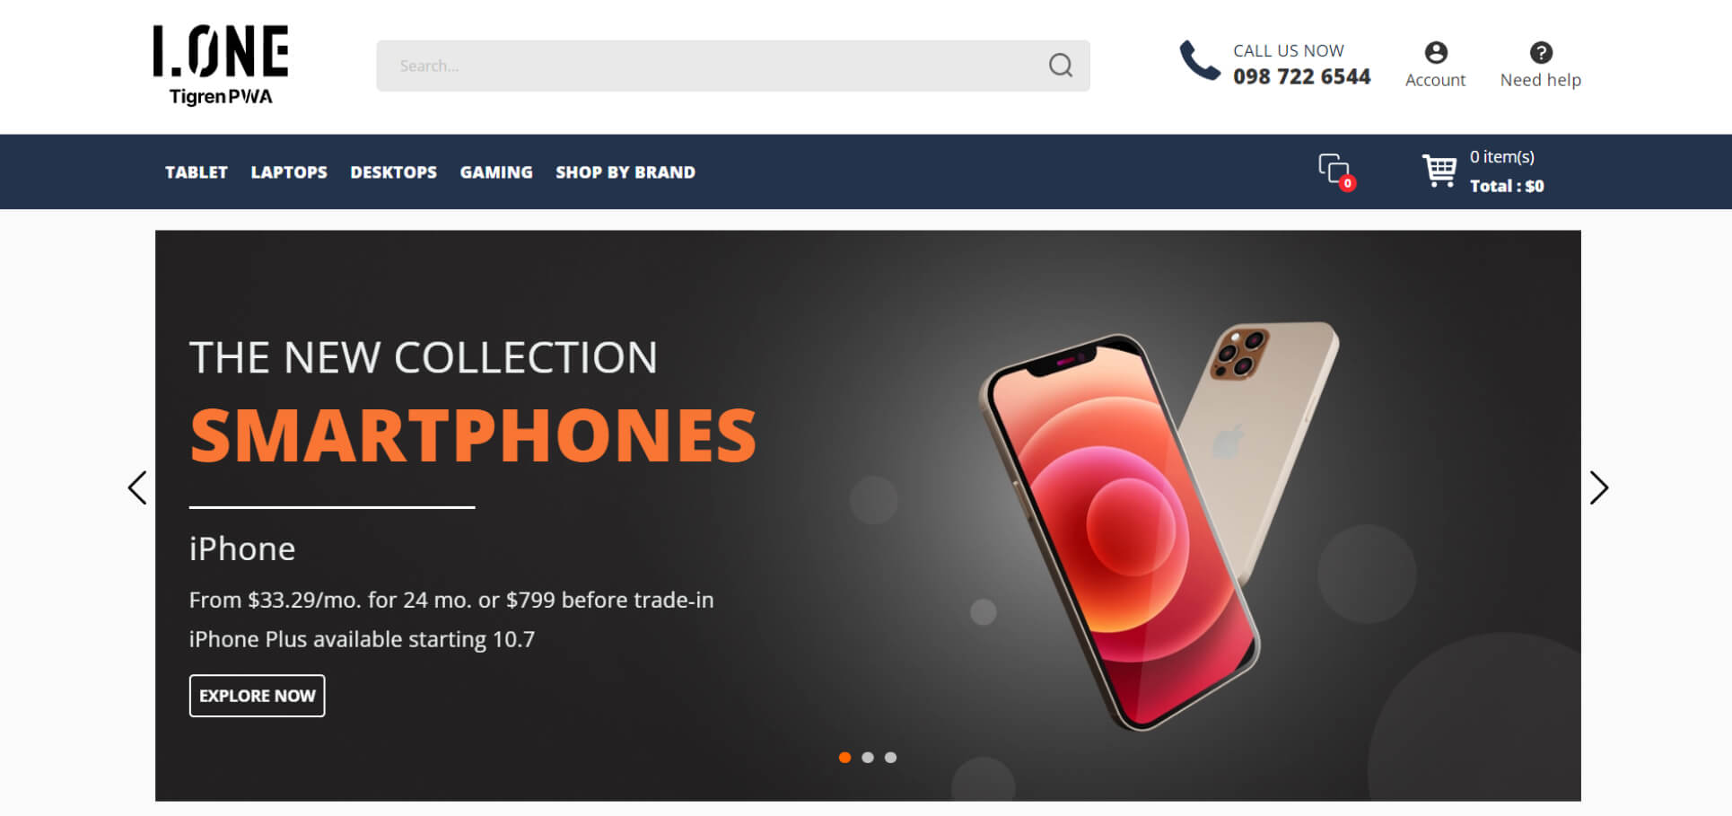This screenshot has height=816, width=1732.
Task: Select the first orange slider dot
Action: (844, 758)
